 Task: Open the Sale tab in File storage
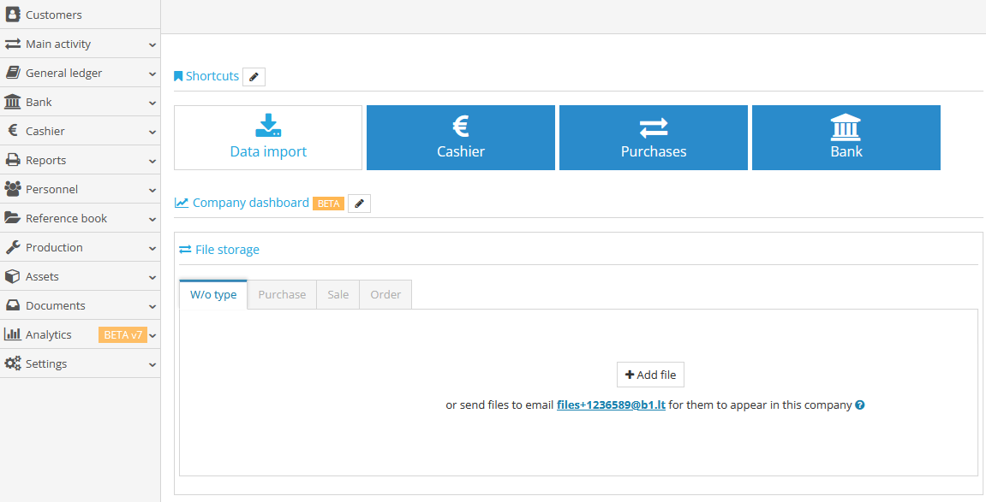[x=338, y=293]
